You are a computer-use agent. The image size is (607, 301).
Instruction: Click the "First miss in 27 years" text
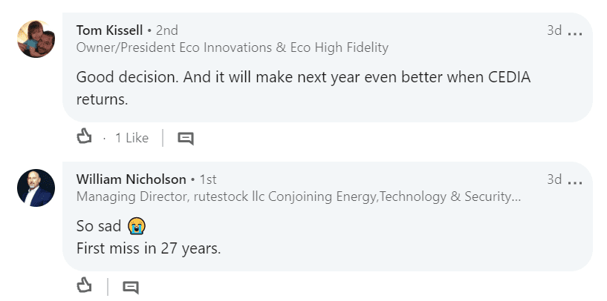(149, 248)
